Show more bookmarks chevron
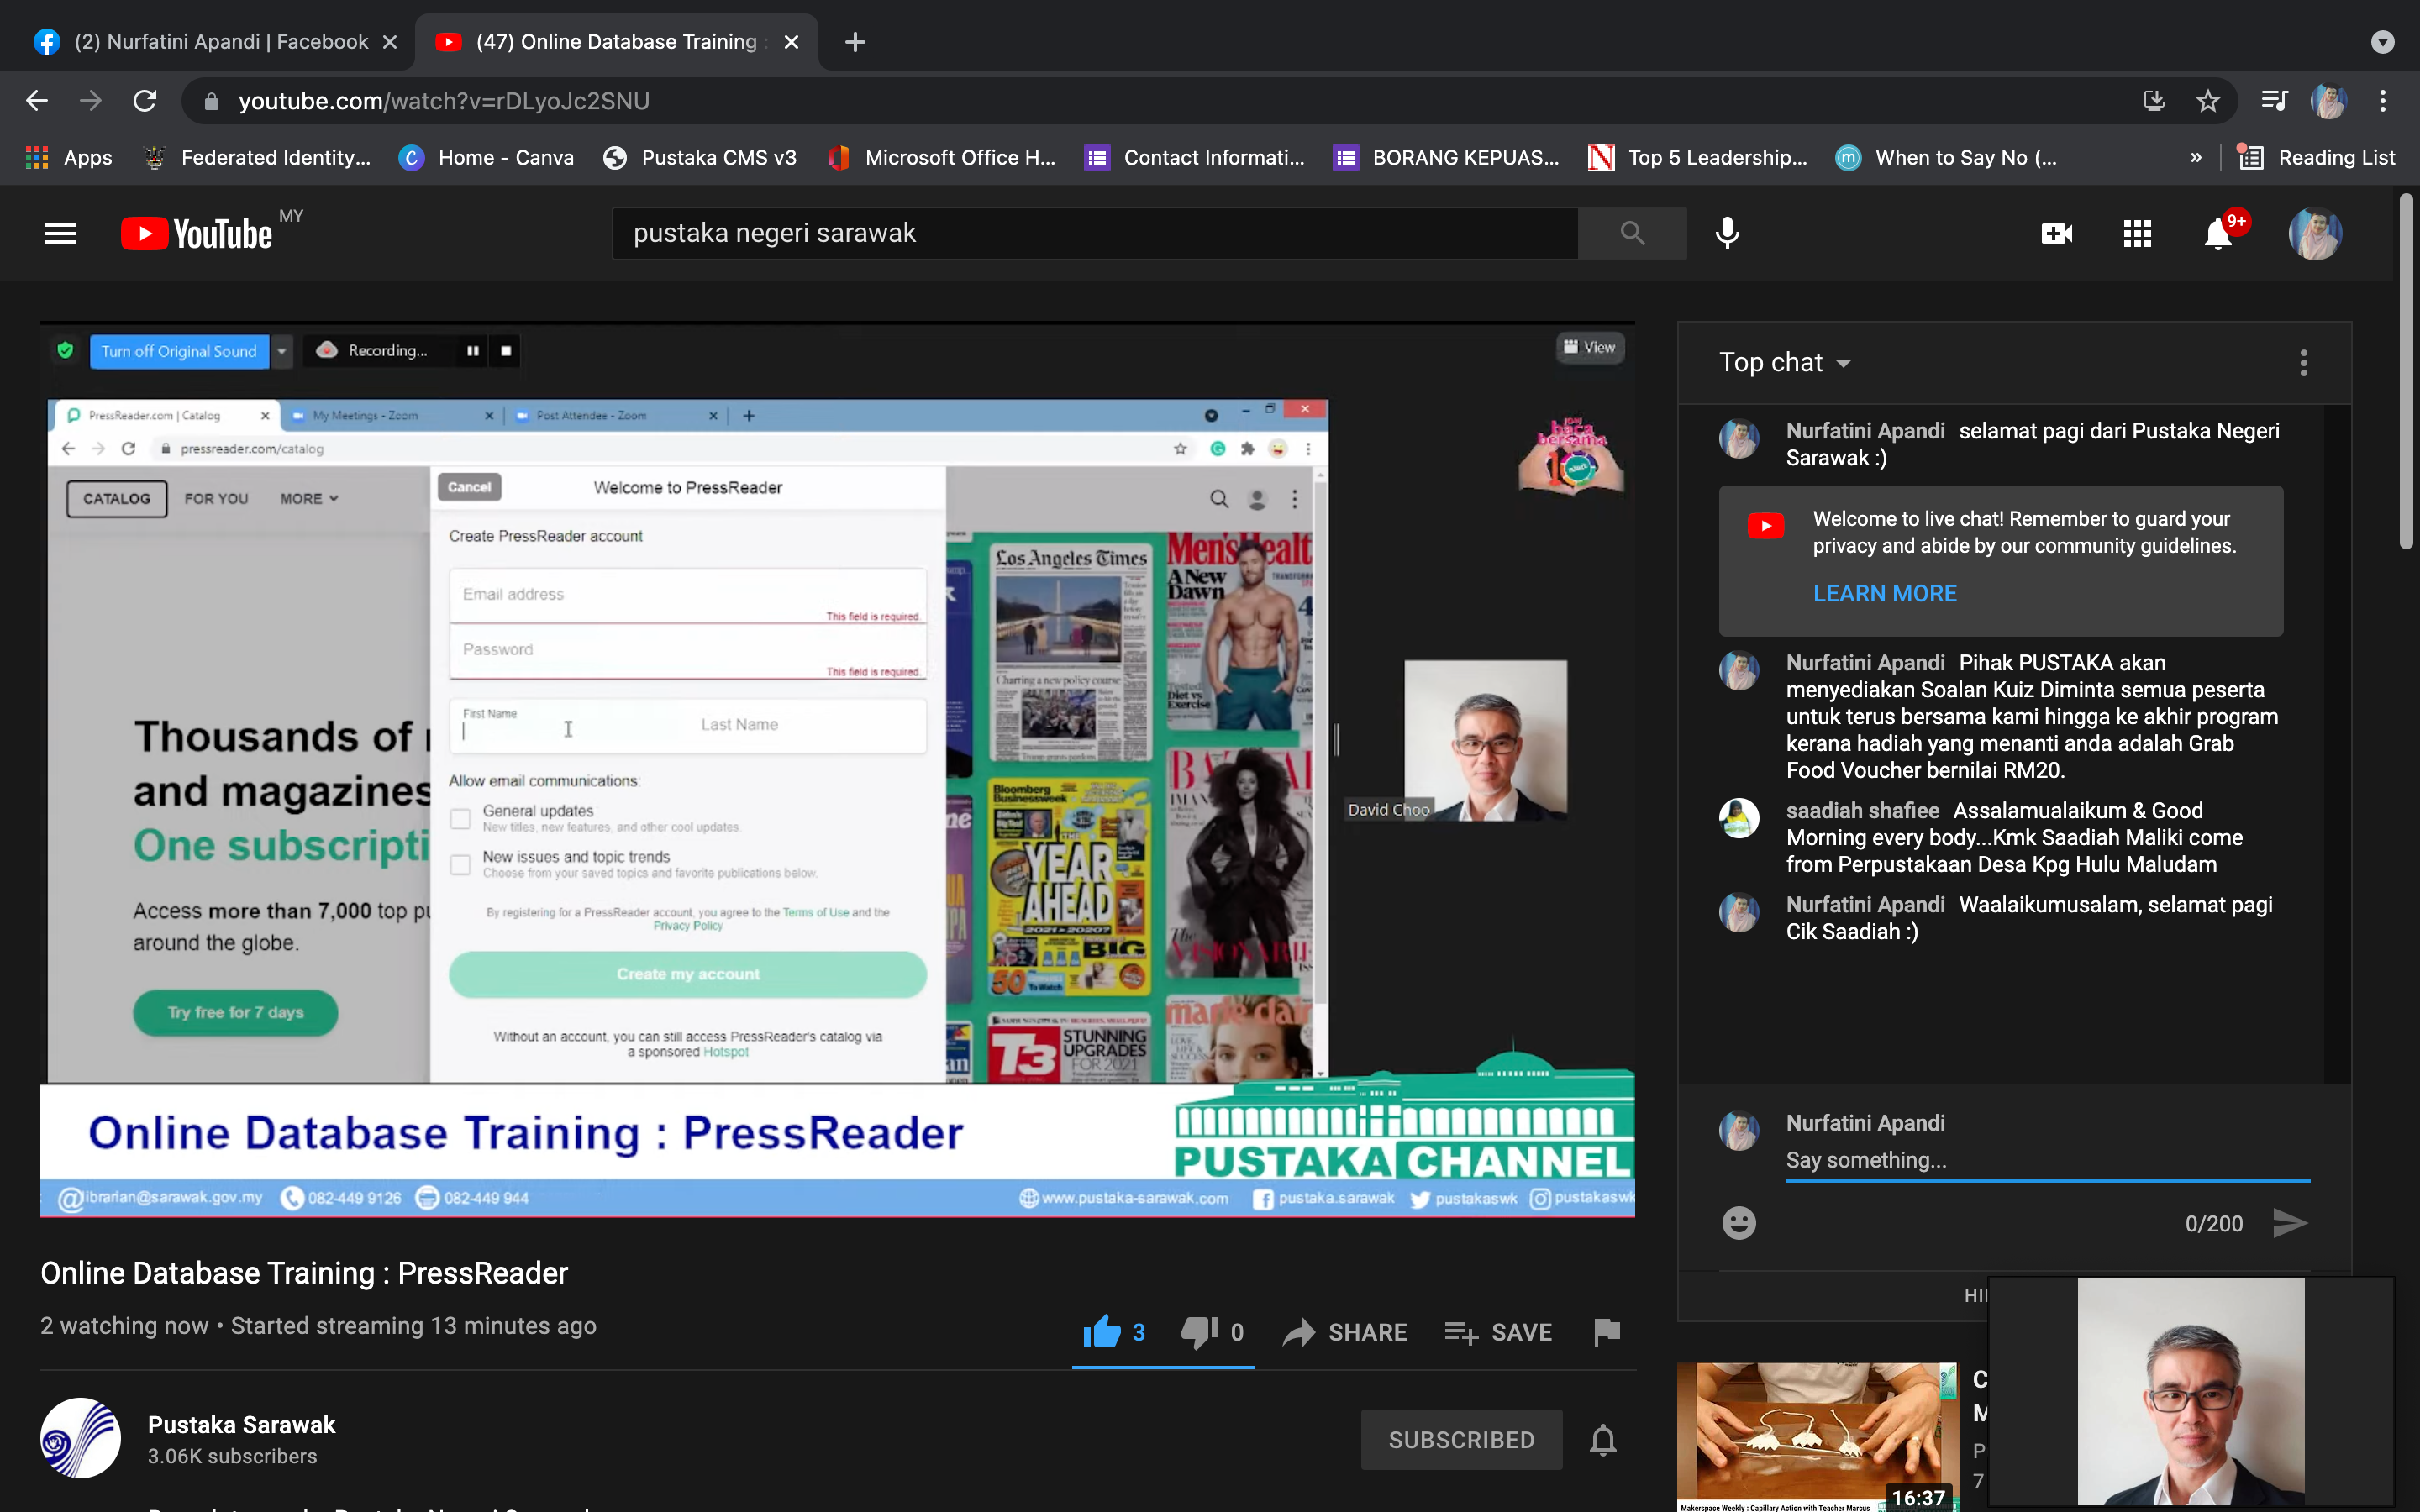 [2196, 158]
